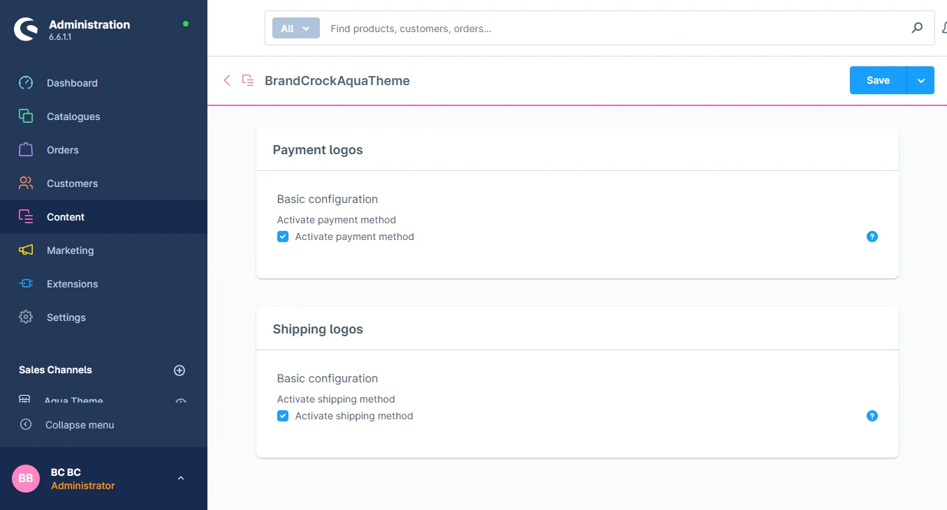The image size is (947, 510).
Task: Click the Shopware logo icon
Action: click(26, 29)
